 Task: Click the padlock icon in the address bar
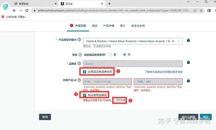click(x=34, y=11)
